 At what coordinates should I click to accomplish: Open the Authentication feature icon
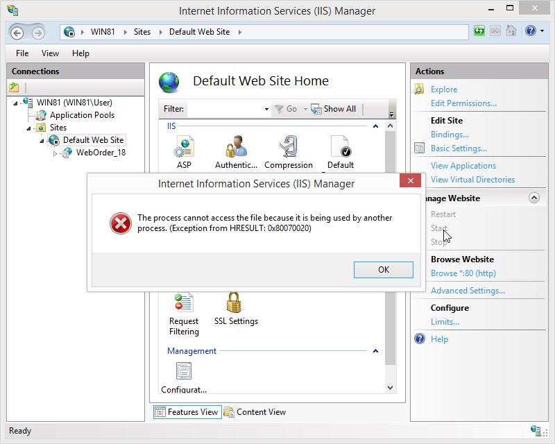pos(236,146)
